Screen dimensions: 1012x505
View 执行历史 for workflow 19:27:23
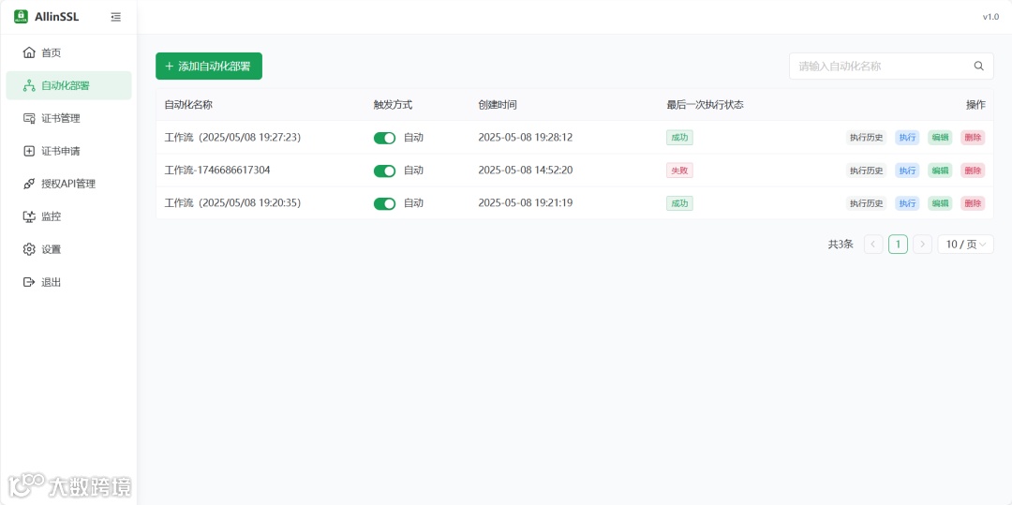click(866, 138)
